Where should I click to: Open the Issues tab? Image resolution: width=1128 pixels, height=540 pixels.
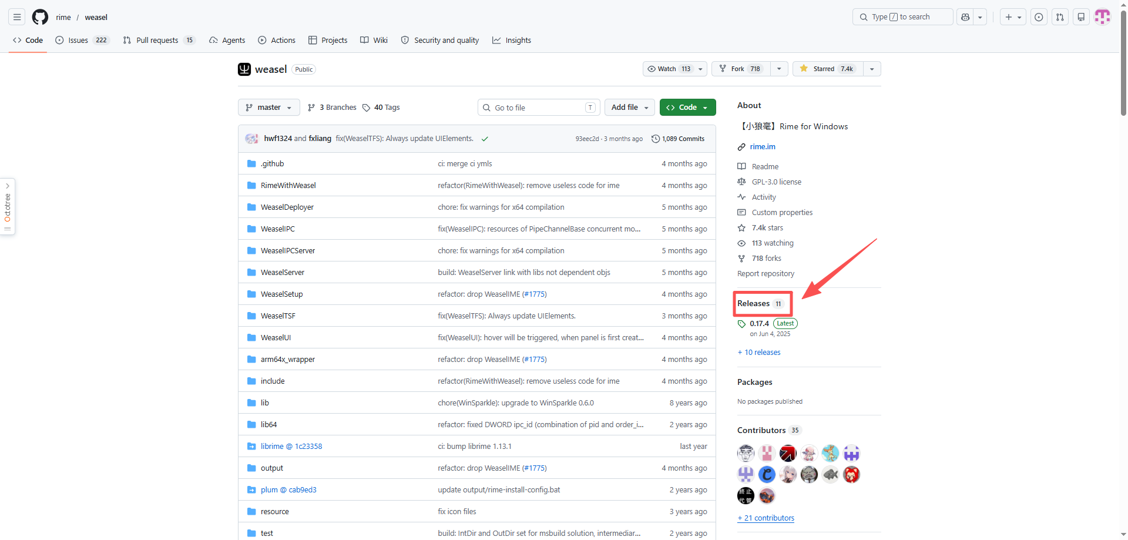click(x=82, y=40)
